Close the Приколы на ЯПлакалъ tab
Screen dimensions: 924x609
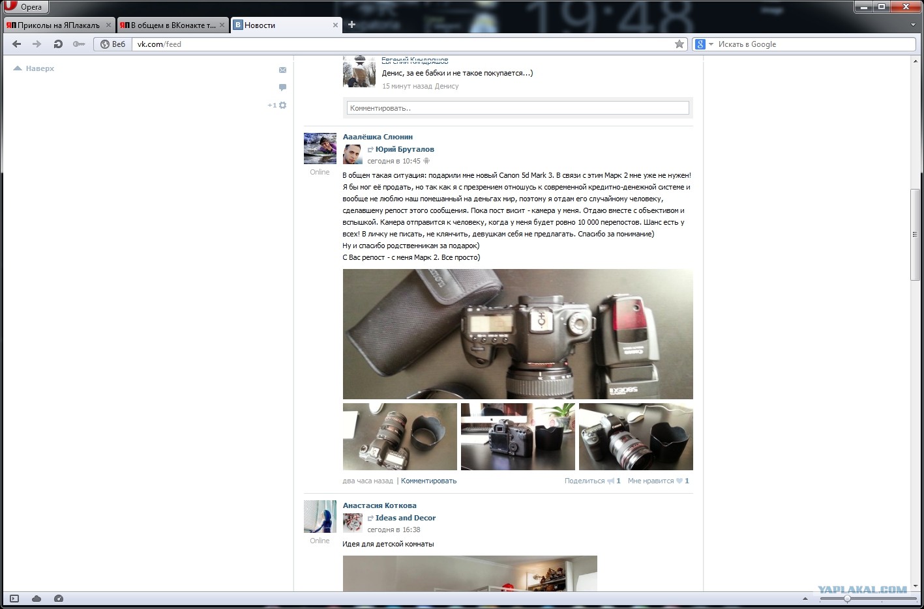(108, 25)
